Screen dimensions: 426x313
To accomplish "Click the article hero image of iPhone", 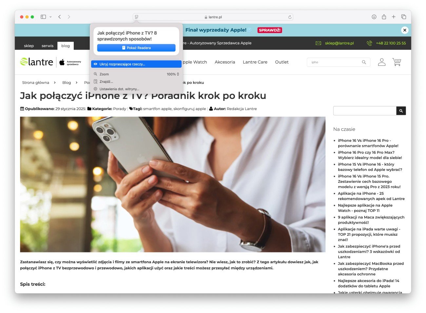I will point(173,184).
